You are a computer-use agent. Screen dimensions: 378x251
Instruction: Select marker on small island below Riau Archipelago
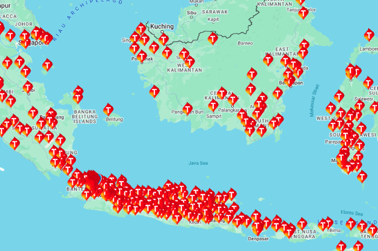[48, 65]
